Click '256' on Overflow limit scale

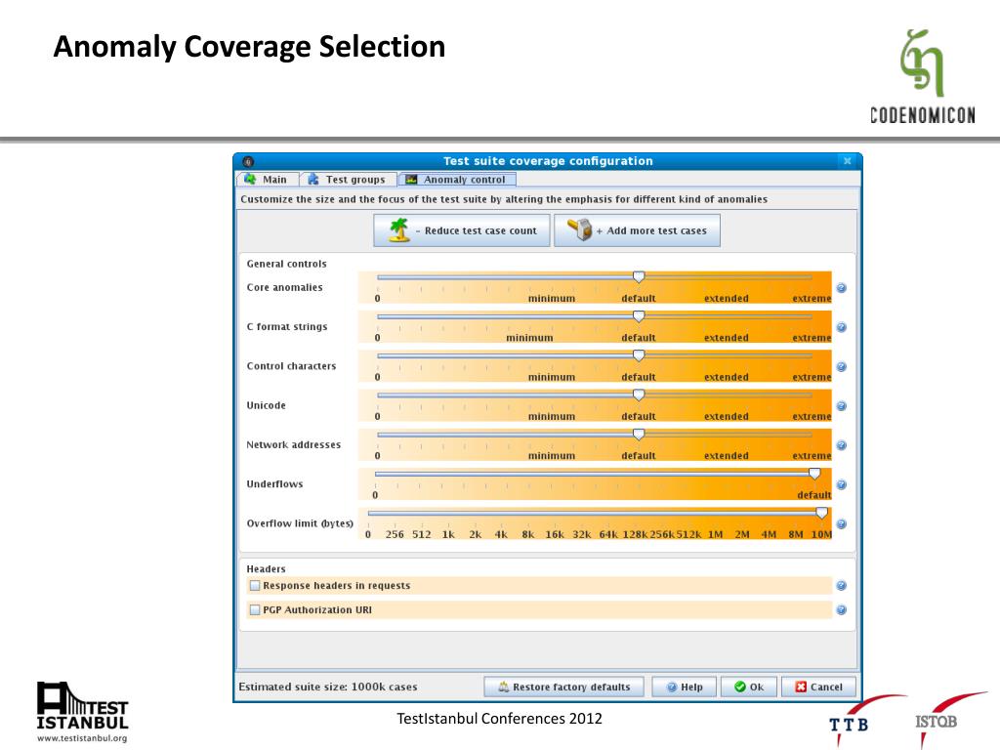[395, 534]
